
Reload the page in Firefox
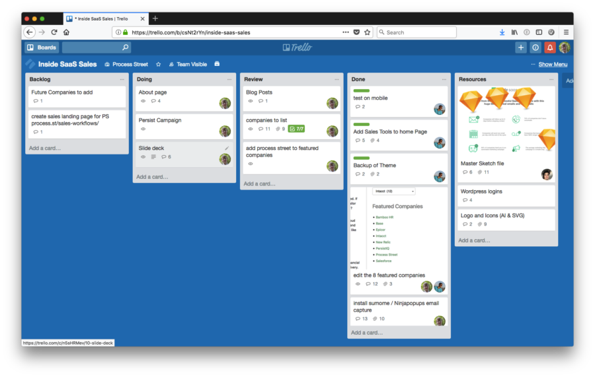coord(54,32)
